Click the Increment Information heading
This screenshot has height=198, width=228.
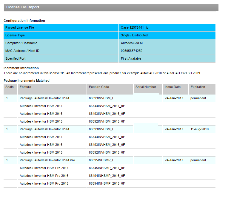tap(21, 68)
